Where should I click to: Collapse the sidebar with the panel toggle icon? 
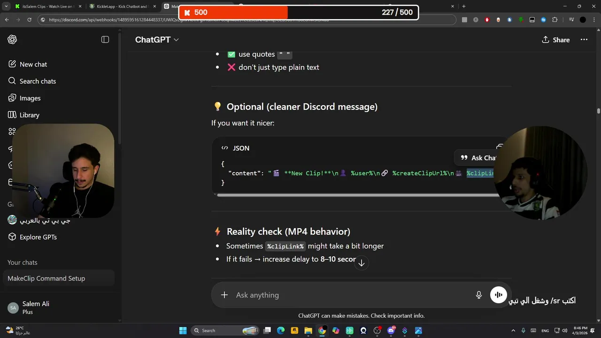105,39
